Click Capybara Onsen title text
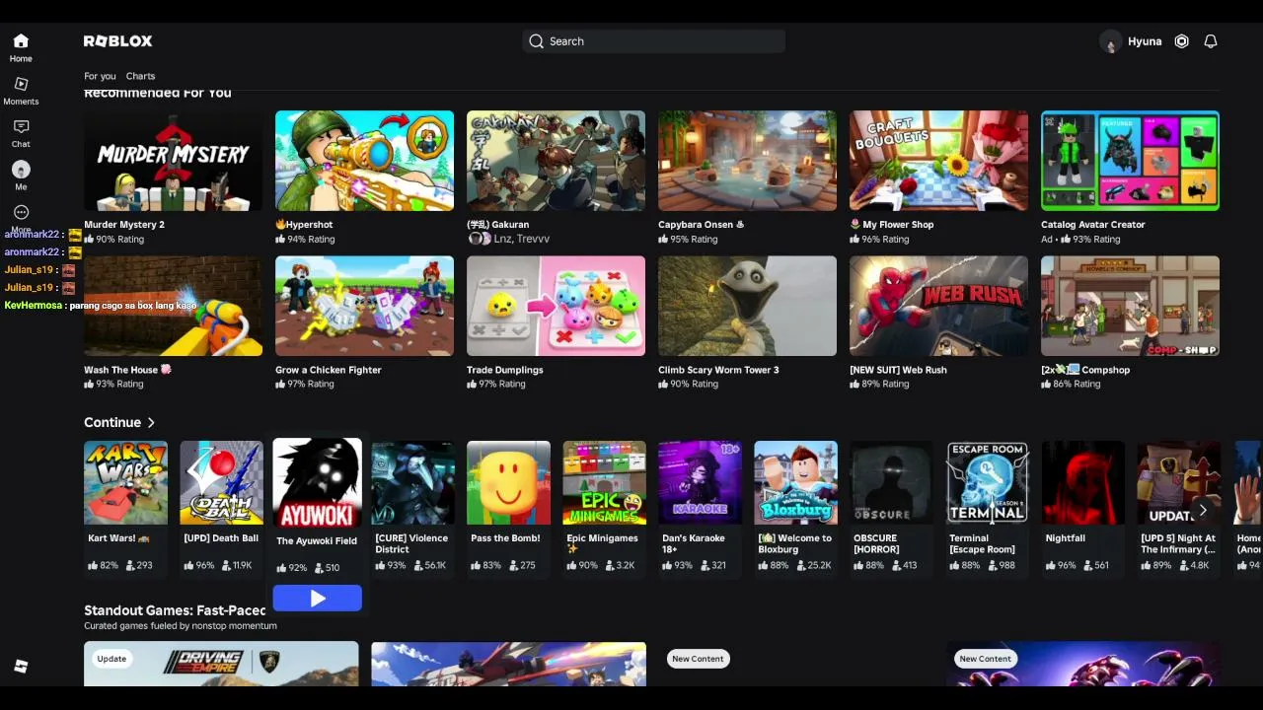This screenshot has height=710, width=1263. point(701,225)
